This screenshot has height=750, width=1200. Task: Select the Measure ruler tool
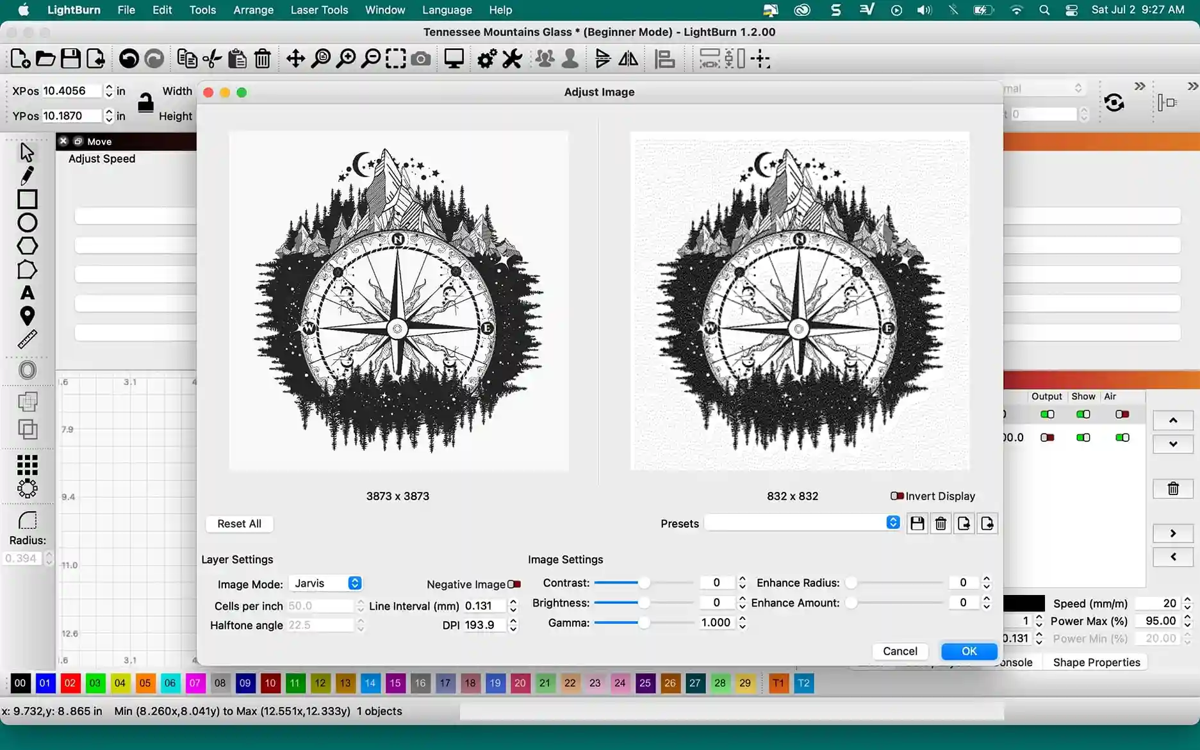pyautogui.click(x=27, y=339)
